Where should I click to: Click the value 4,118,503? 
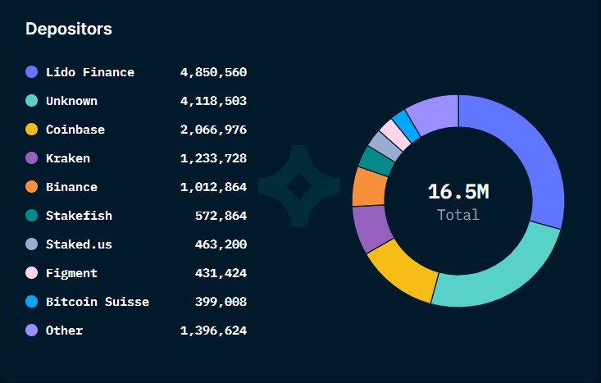[x=213, y=101]
